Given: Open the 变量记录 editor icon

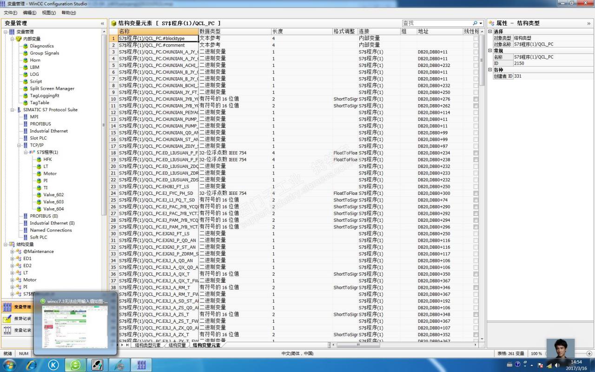Looking at the screenshot, I should click(x=7, y=330).
